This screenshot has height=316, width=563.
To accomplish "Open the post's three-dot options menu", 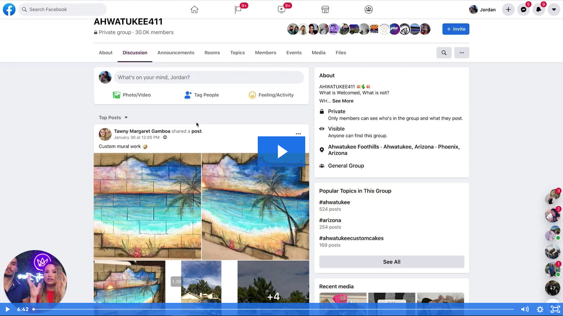I will pos(298,134).
